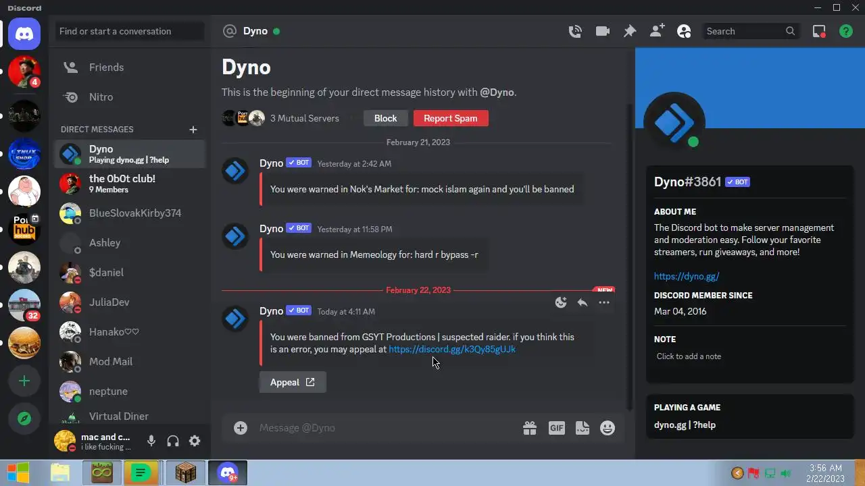Open server with 4 notifications badge
The height and width of the screenshot is (486, 865).
point(24,72)
